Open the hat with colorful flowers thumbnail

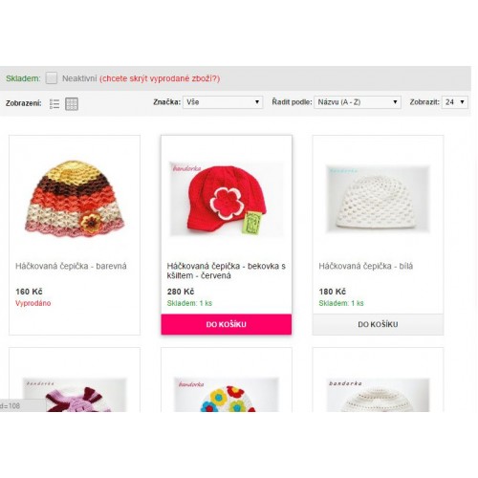tap(227, 395)
